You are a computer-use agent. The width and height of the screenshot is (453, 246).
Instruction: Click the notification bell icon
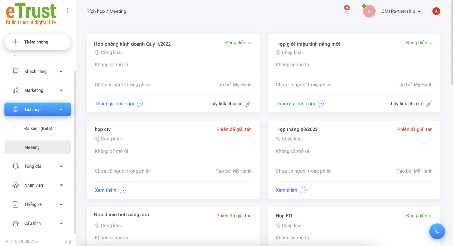348,11
